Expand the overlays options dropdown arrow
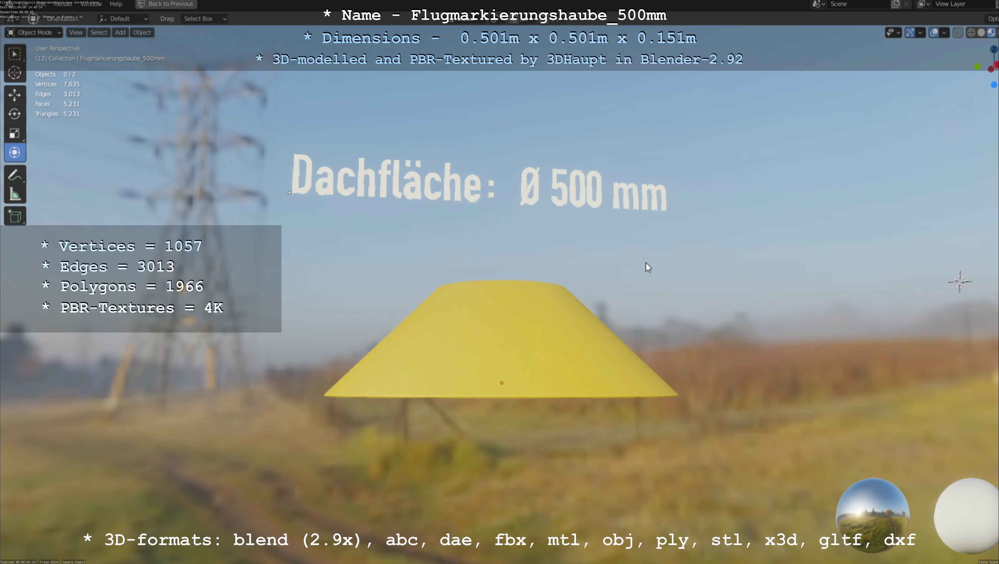 click(944, 32)
